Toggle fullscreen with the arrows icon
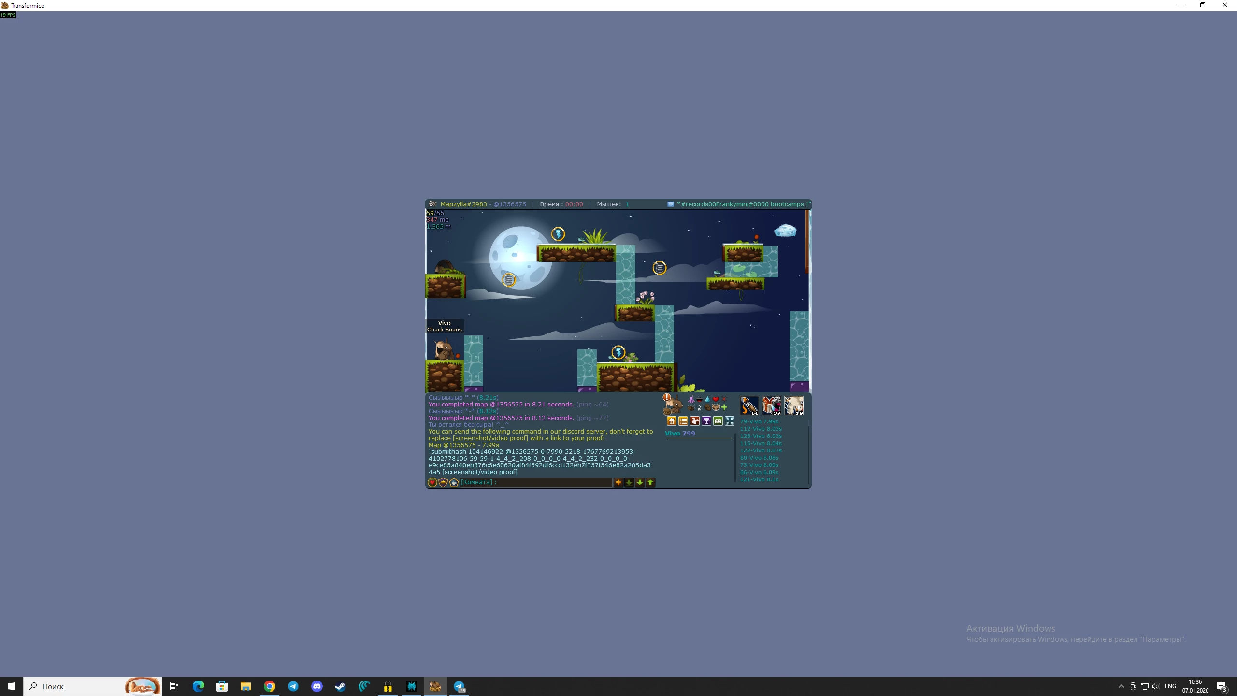1237x696 pixels. [x=730, y=421]
